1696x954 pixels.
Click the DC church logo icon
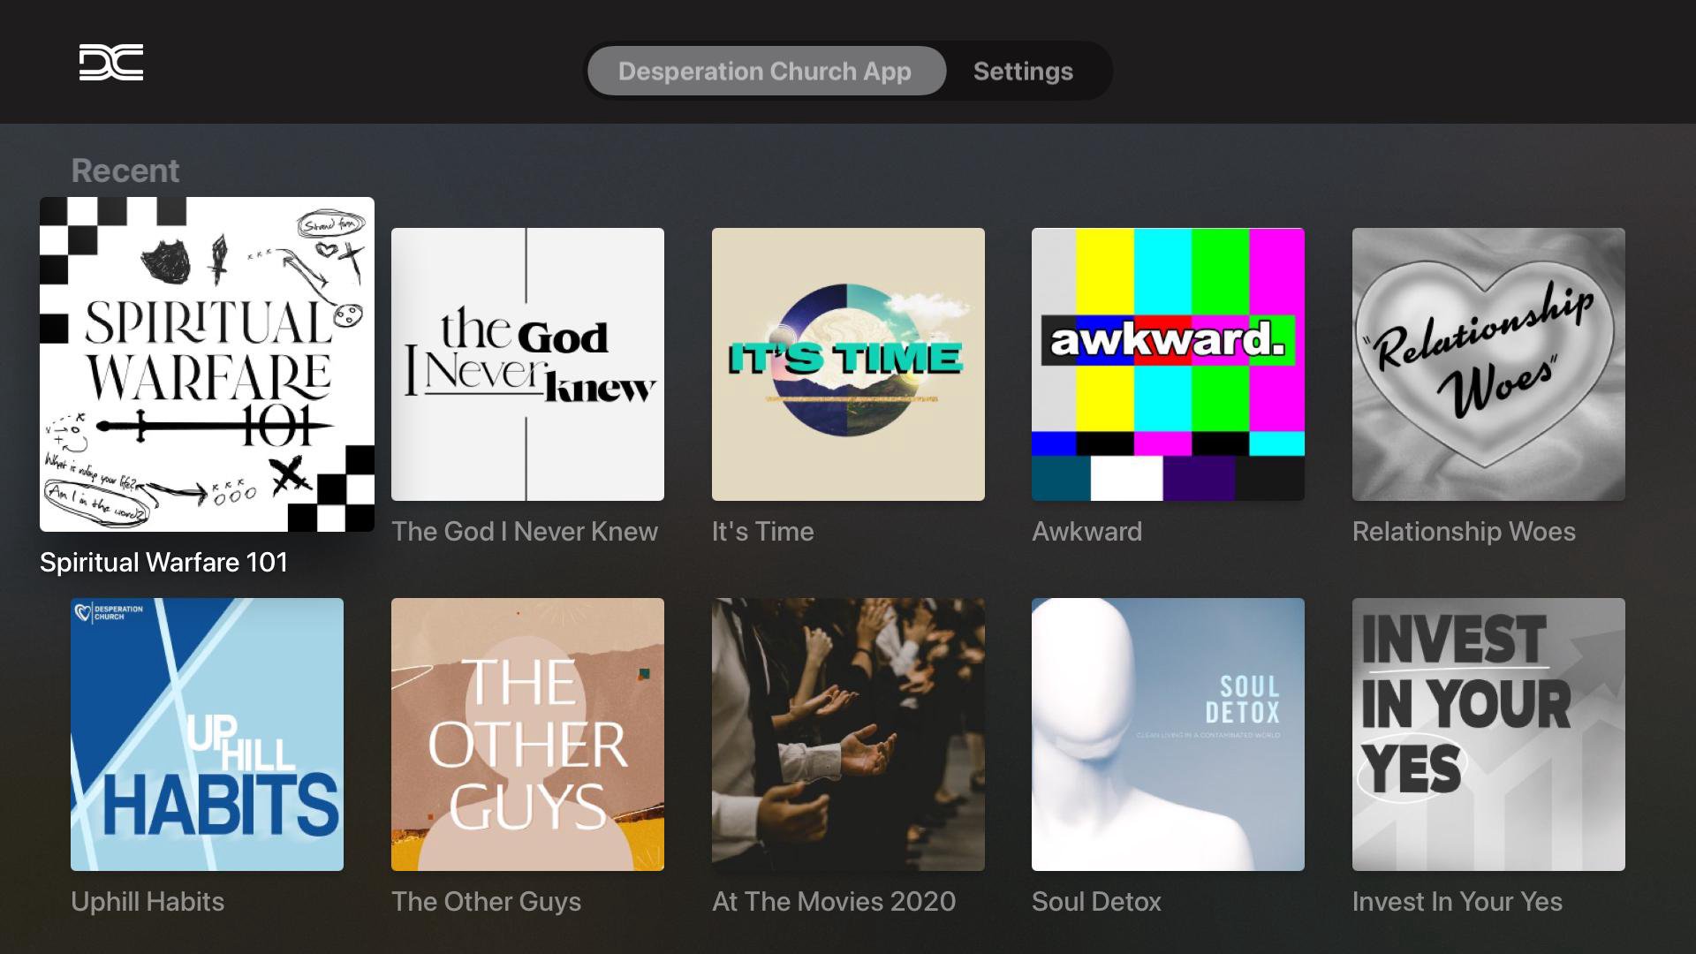pos(111,63)
